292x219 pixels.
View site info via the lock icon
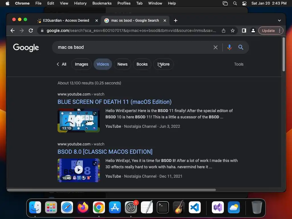[x=42, y=31]
